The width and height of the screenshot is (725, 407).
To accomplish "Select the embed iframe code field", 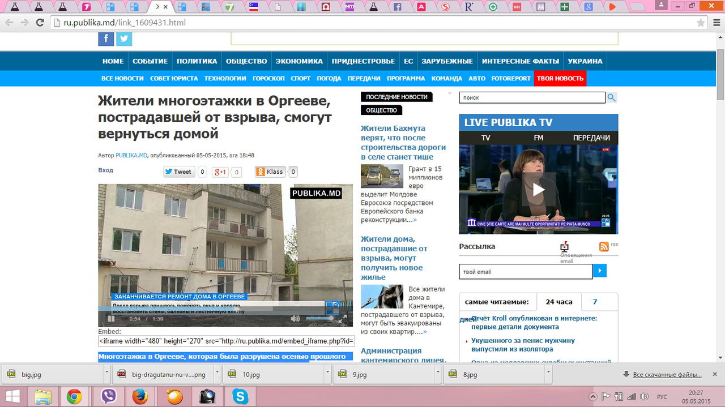I will [x=226, y=341].
